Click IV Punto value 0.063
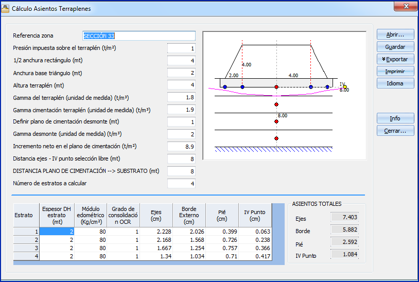 pyautogui.click(x=255, y=232)
